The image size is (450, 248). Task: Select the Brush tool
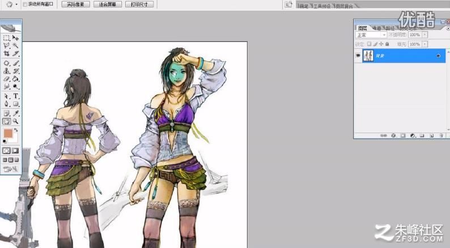coord(15,63)
